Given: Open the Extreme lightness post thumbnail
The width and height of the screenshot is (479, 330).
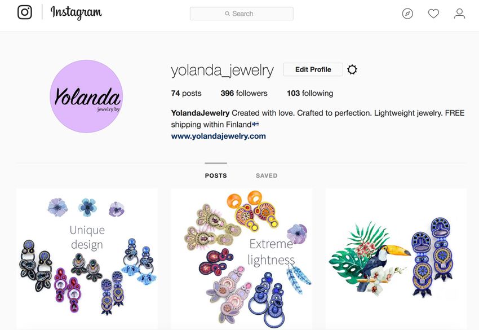Looking at the screenshot, I should pos(242,259).
